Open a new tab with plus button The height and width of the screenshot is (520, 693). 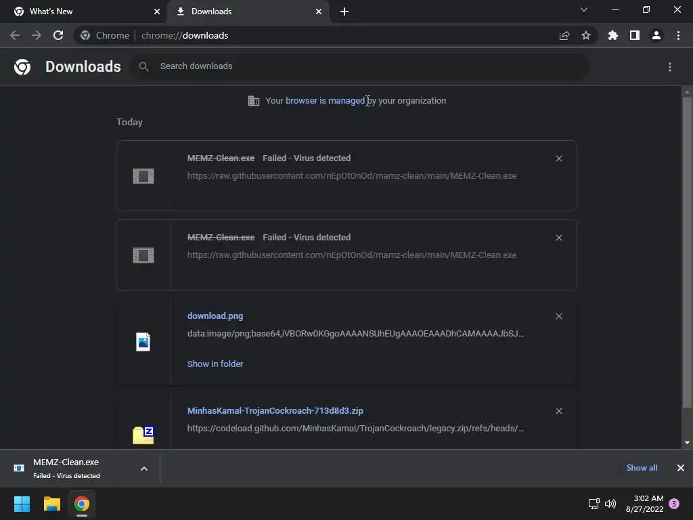pos(344,12)
